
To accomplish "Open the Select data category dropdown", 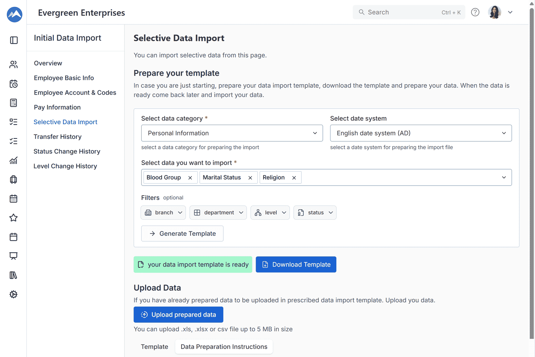I will click(232, 133).
